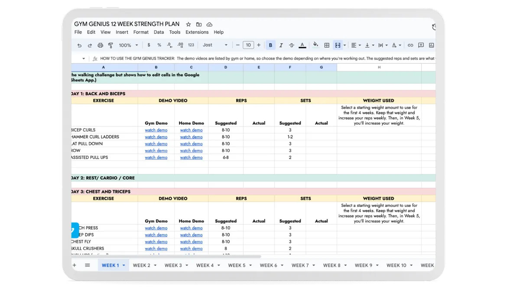Screen dimensions: 520x292
Task: Click the print icon
Action: (101, 45)
